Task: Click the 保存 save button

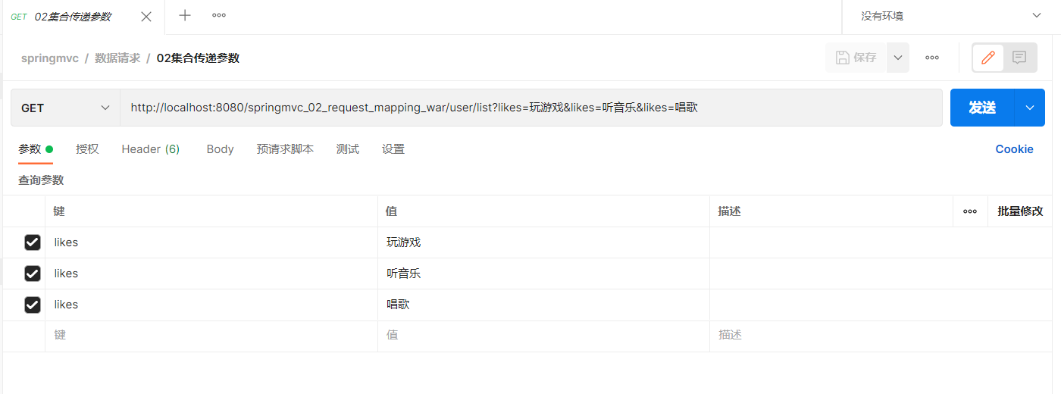Action: coord(856,58)
